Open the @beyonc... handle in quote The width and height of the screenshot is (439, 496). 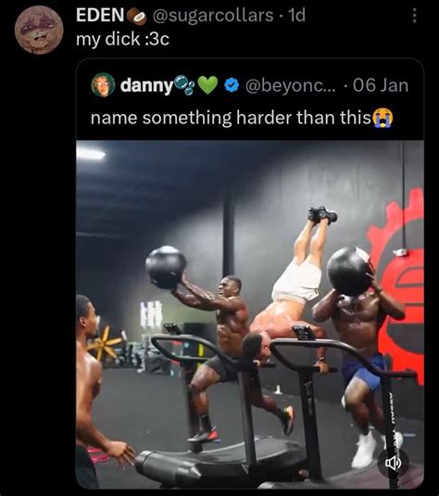291,85
